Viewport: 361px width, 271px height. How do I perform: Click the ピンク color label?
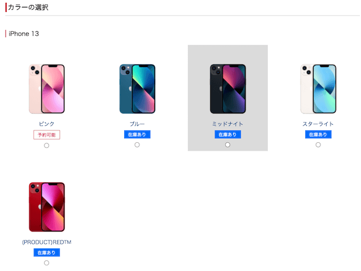coord(46,124)
